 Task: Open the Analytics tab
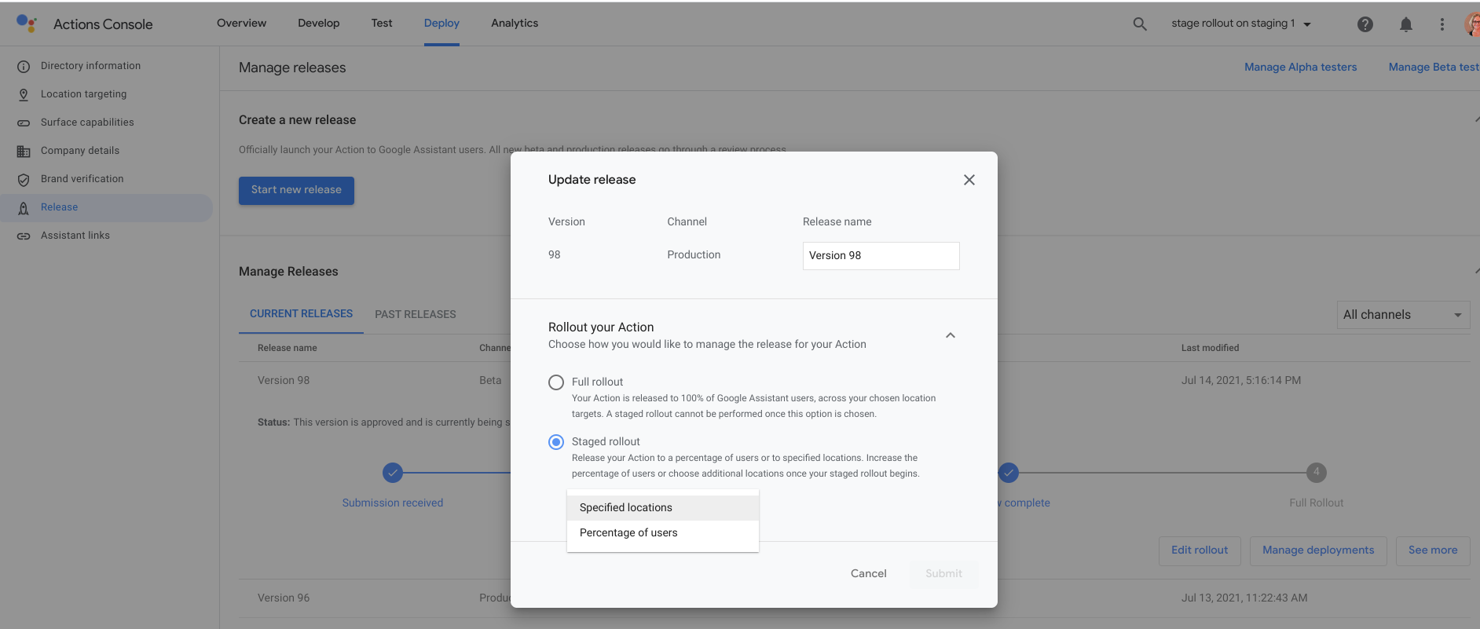tap(515, 24)
